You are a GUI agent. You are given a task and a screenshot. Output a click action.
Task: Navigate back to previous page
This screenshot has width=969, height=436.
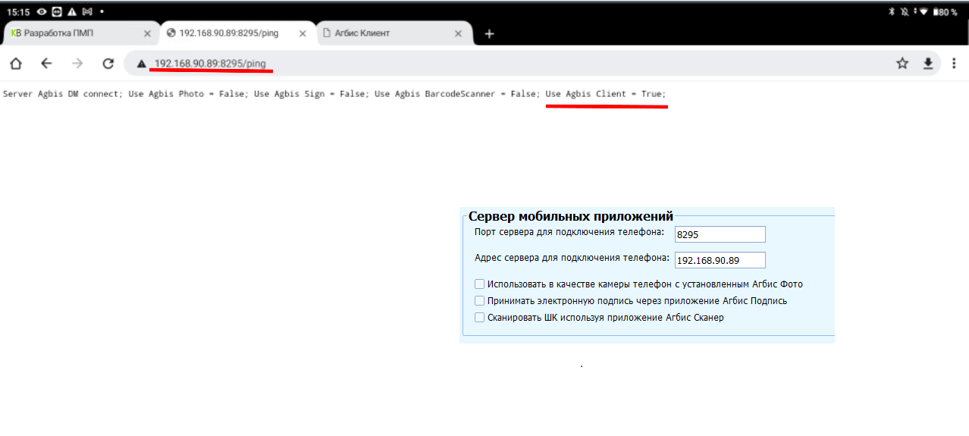click(46, 64)
